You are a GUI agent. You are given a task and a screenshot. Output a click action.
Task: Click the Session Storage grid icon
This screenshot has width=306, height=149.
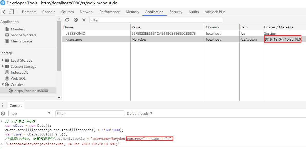[x=7, y=66]
